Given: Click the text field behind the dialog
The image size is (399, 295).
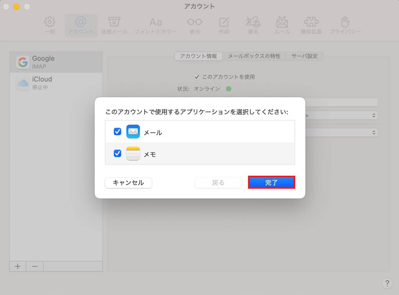Looking at the screenshot, I should pyautogui.click(x=341, y=102).
